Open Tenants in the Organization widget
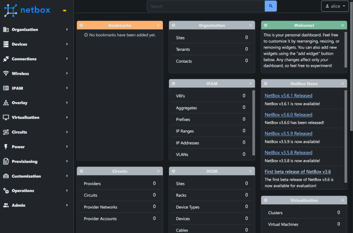353x233 pixels. point(183,49)
